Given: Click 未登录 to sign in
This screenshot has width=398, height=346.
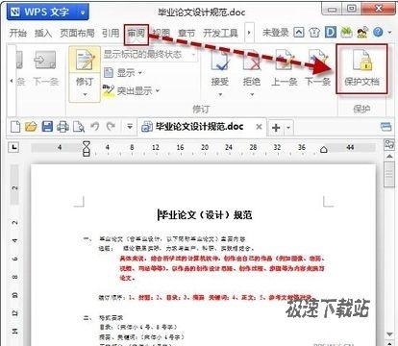Looking at the screenshot, I should tap(275, 33).
